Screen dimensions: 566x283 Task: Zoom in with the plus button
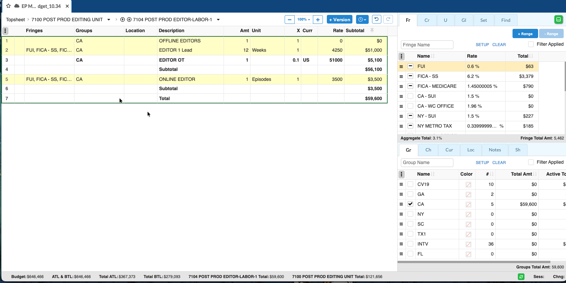point(318,20)
